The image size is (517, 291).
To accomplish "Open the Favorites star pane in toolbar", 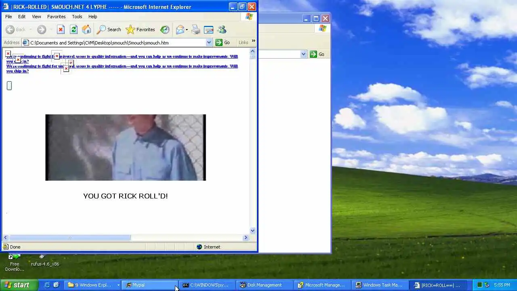I will (x=140, y=30).
